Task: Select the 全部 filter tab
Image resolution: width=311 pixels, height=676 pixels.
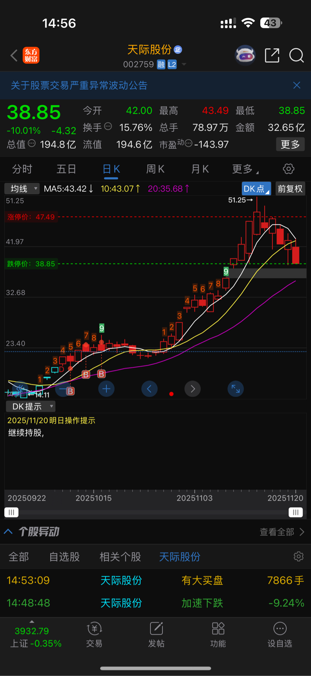Action: [x=19, y=557]
